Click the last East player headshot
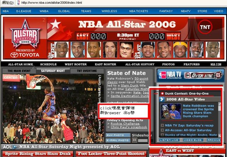The height and width of the screenshot is (157, 227). [x=213, y=50]
